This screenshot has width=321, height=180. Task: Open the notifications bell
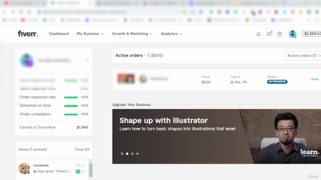258,34
